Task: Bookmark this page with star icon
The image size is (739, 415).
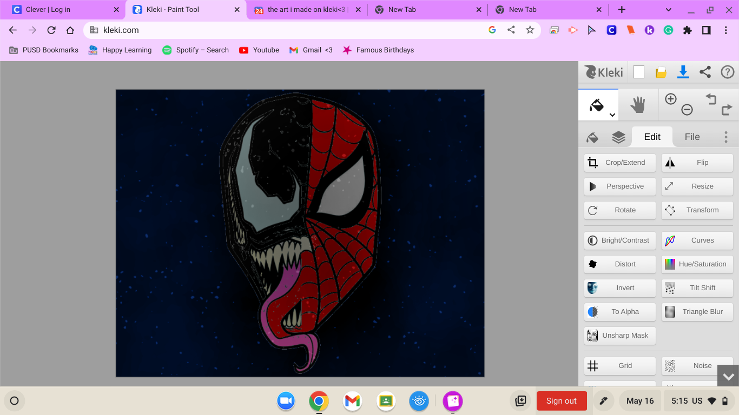Action: click(530, 30)
